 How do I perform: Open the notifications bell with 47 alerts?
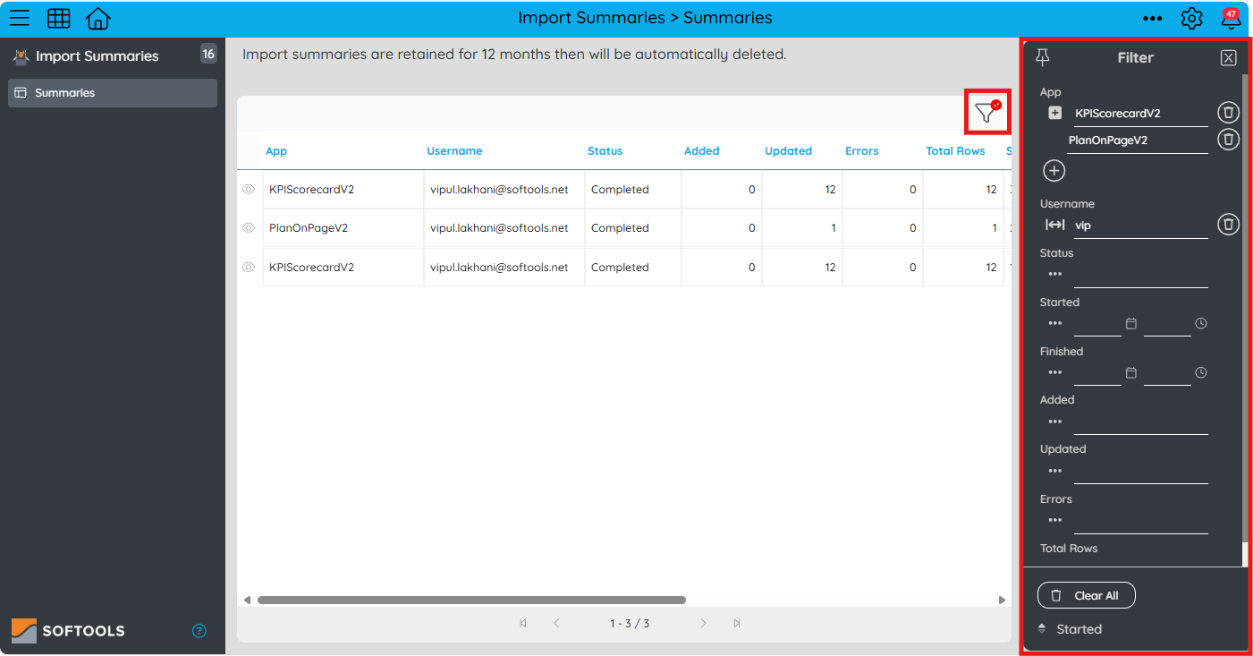(x=1232, y=18)
